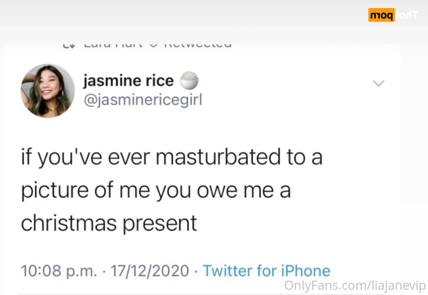Screen dimensions: 428x295
Task: Click the mirrored white Thot logo text
Action: click(x=407, y=15)
